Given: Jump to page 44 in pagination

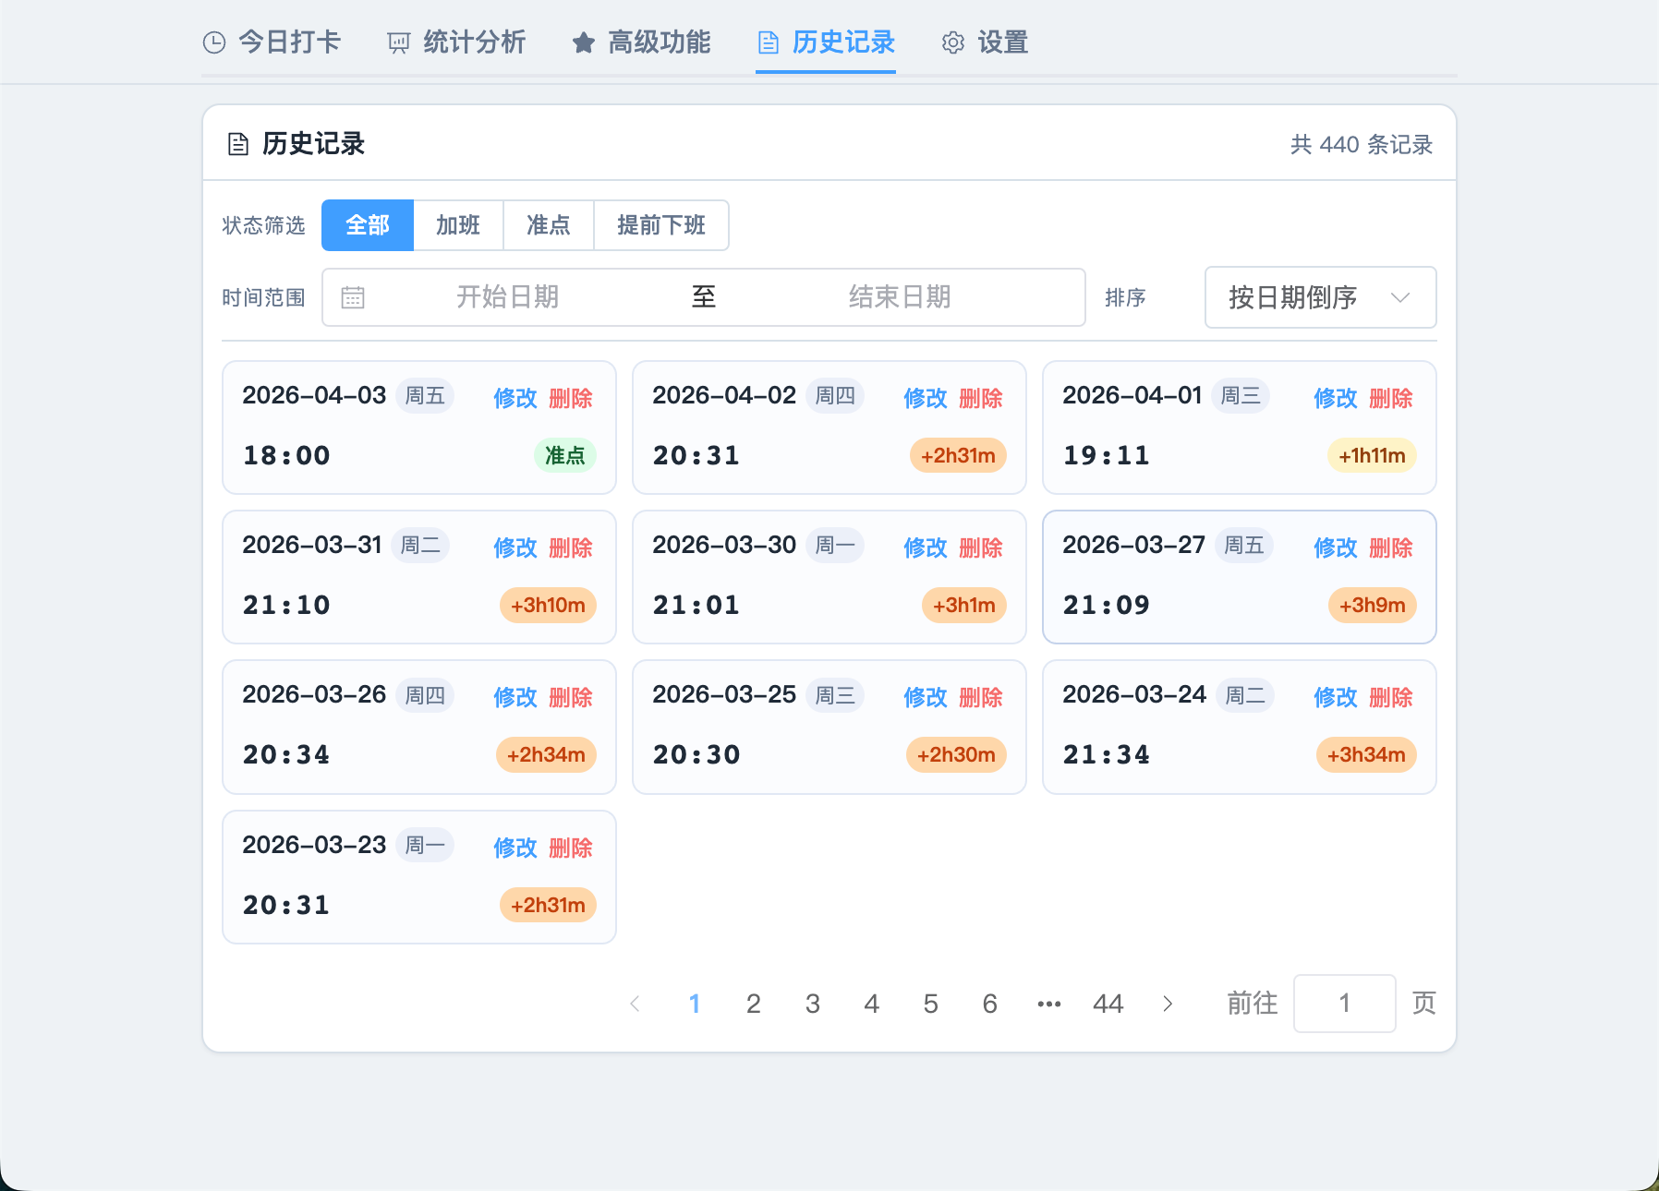Looking at the screenshot, I should [x=1108, y=1004].
